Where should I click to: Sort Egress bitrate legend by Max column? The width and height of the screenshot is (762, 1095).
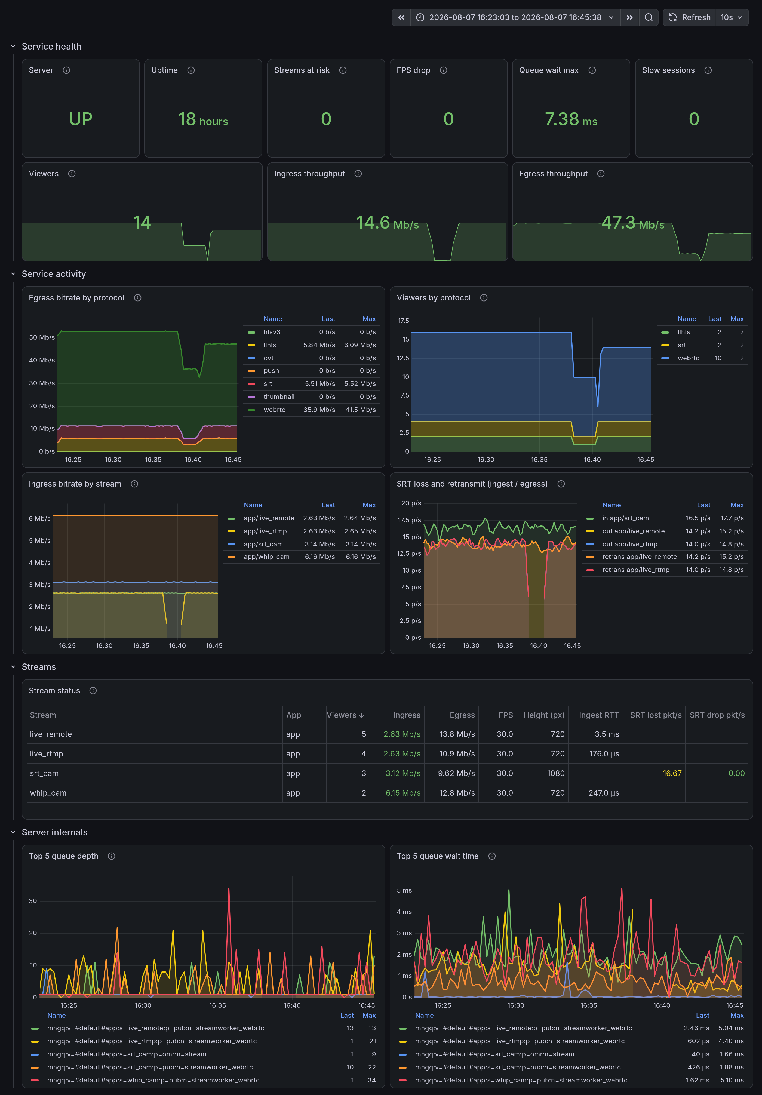pyautogui.click(x=368, y=319)
